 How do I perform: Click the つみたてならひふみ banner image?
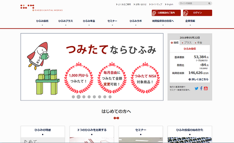pos(92,67)
